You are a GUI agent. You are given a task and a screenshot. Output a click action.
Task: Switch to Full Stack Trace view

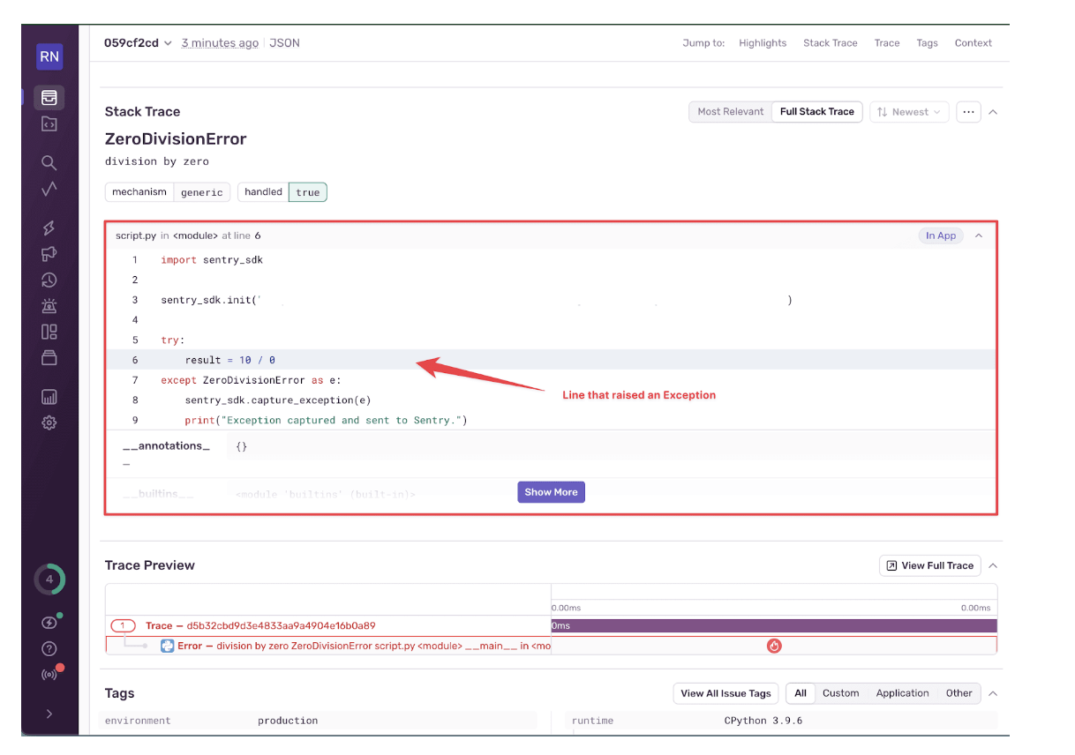click(x=816, y=111)
